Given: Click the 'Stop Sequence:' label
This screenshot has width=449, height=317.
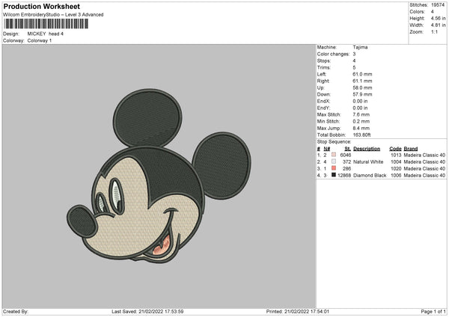Looking at the screenshot, I should coord(334,142).
